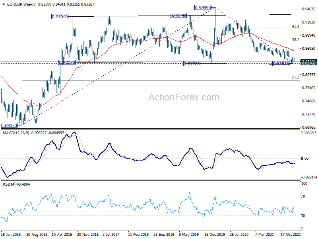Select the 0.94990 peak price label
This screenshot has height=239, width=318.
203,8
